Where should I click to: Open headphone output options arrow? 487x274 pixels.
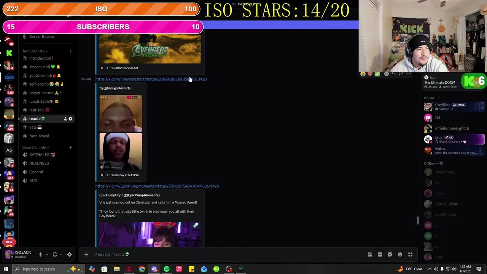click(61, 255)
